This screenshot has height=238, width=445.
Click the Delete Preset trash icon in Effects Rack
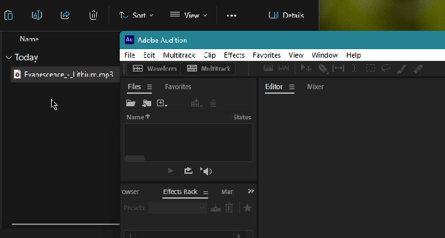[229, 208]
